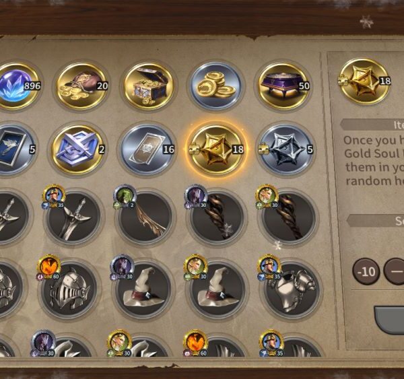Select the witch hat with purple level 30 hero

143,289
